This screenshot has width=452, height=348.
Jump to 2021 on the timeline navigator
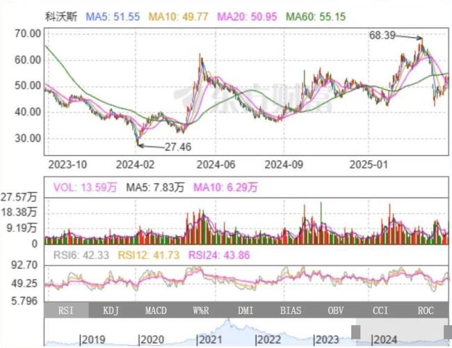pyautogui.click(x=210, y=340)
